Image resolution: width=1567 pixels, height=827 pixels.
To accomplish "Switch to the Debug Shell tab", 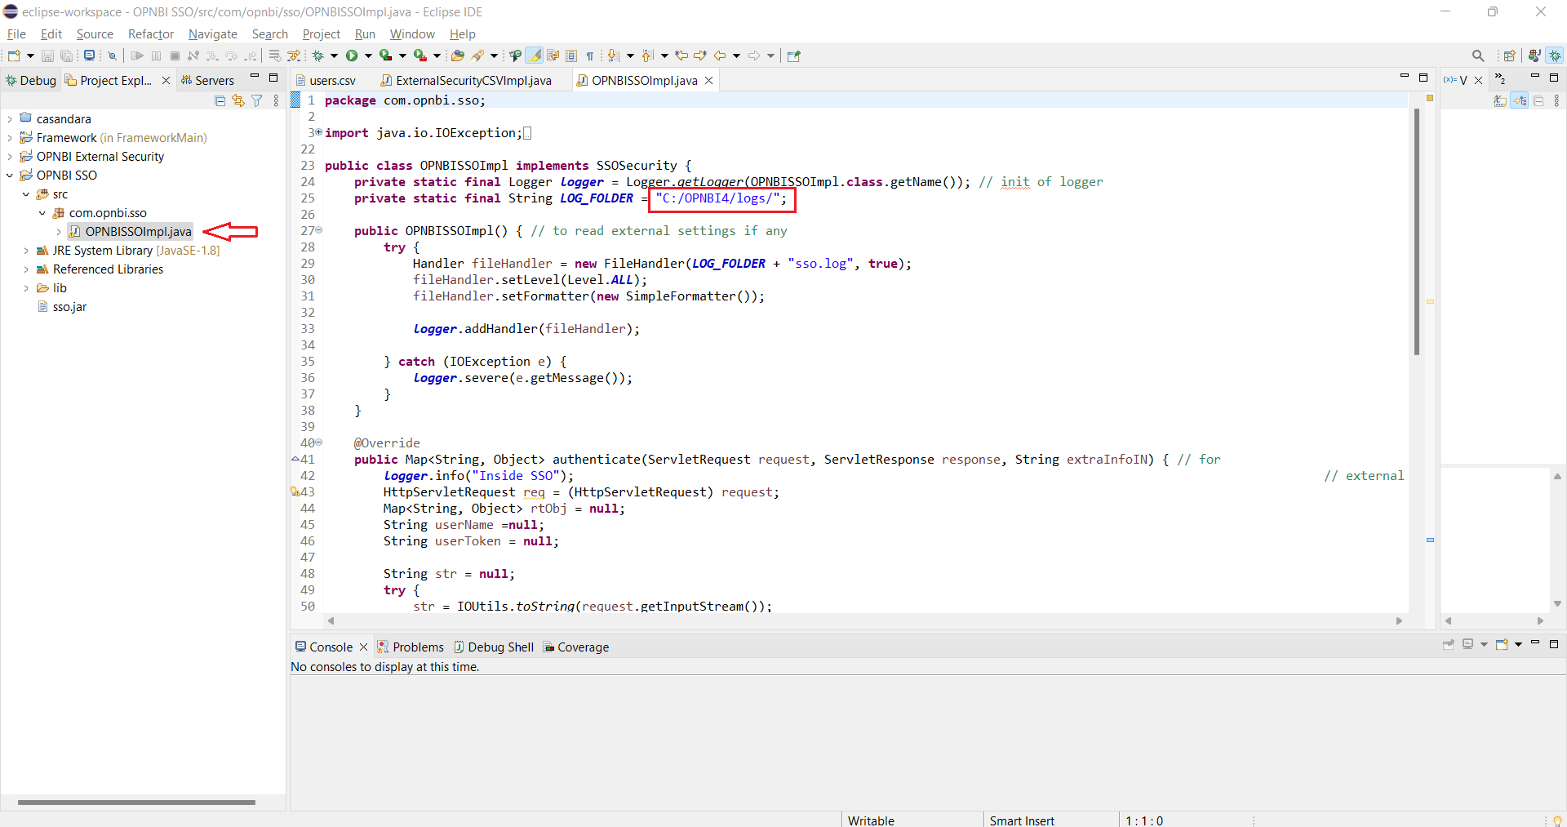I will [x=494, y=647].
